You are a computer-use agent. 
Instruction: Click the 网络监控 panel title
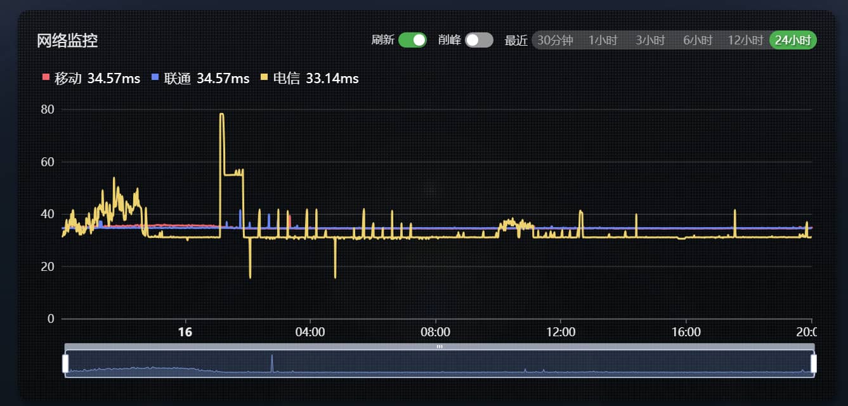click(67, 41)
